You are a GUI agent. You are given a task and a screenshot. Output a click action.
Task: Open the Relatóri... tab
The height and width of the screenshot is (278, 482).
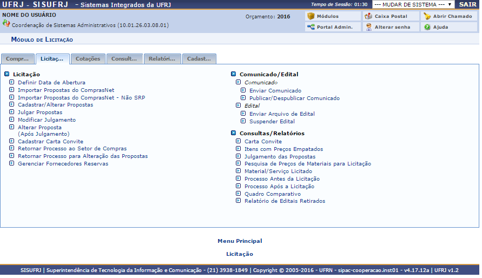tap(162, 58)
